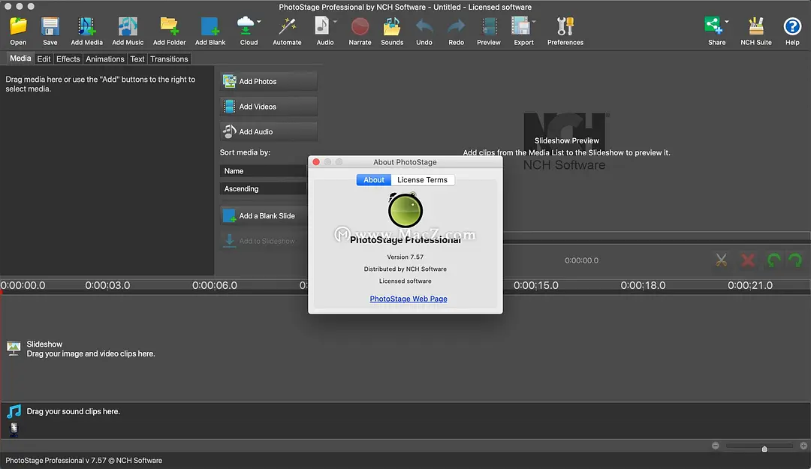The height and width of the screenshot is (469, 811).
Task: Click the Add Blank toolbar icon
Action: point(210,26)
